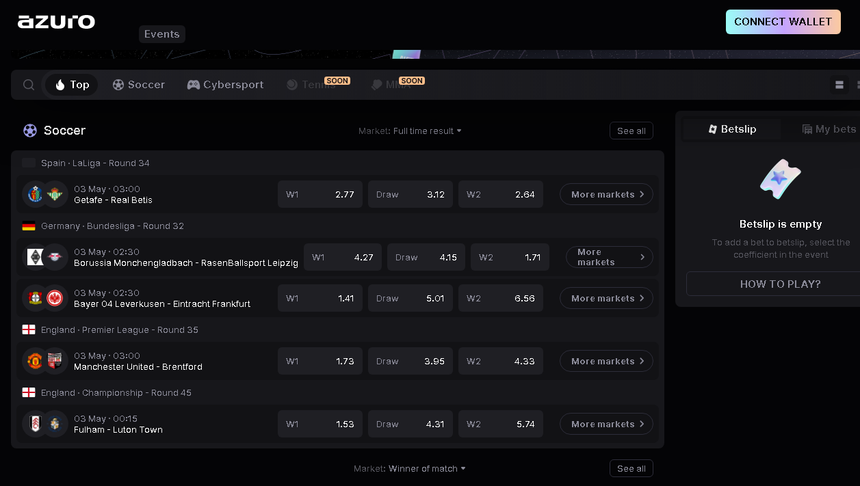Select the Cybersport category tab
The width and height of the screenshot is (860, 486).
pyautogui.click(x=225, y=85)
